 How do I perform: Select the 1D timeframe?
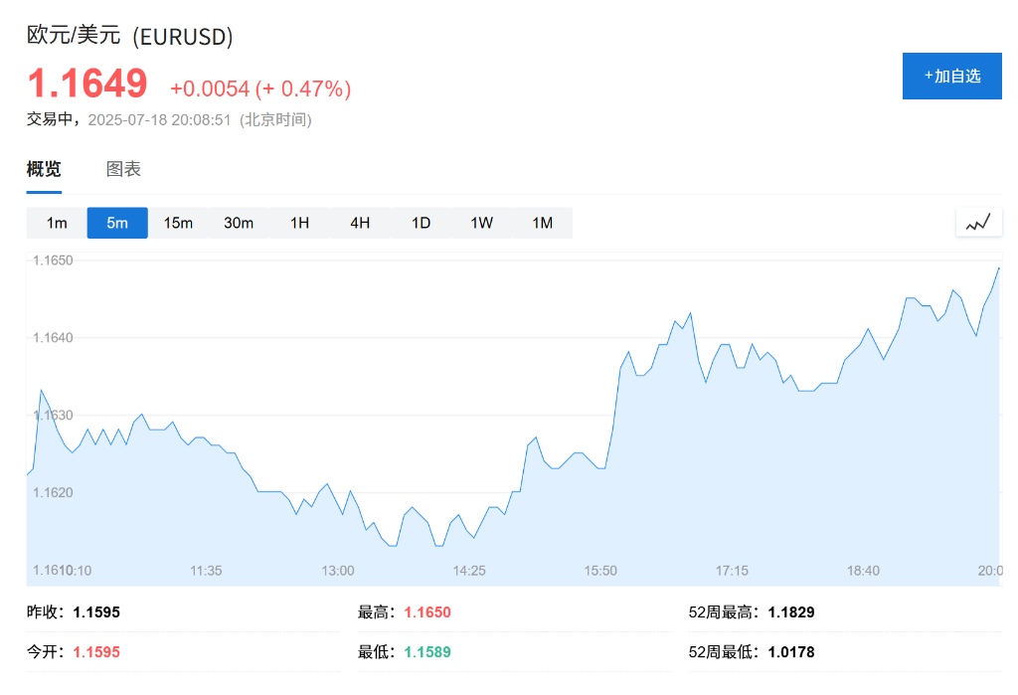421,223
